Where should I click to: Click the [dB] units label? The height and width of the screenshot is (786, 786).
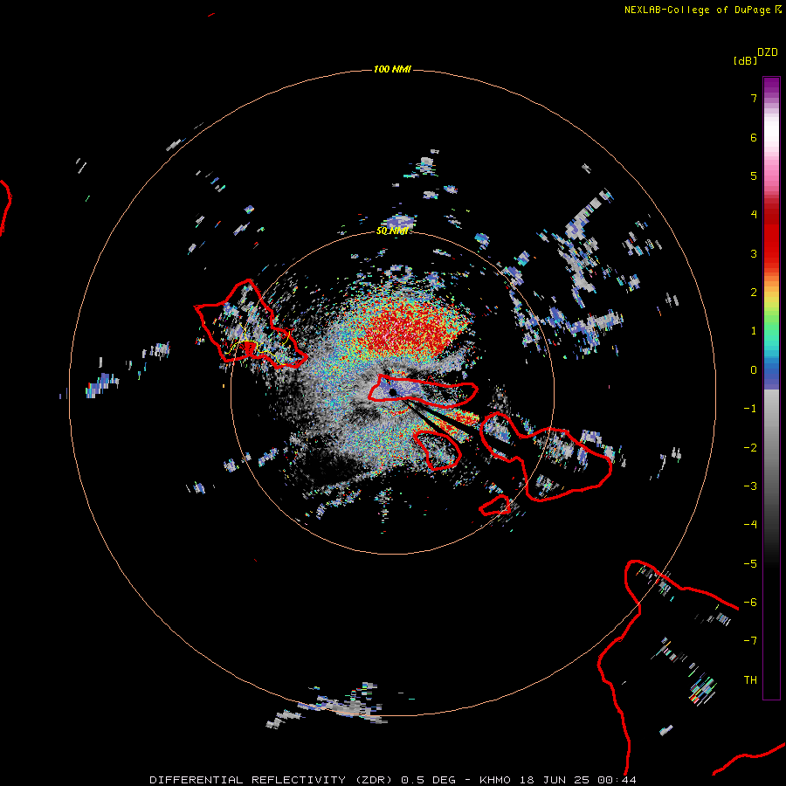(745, 60)
